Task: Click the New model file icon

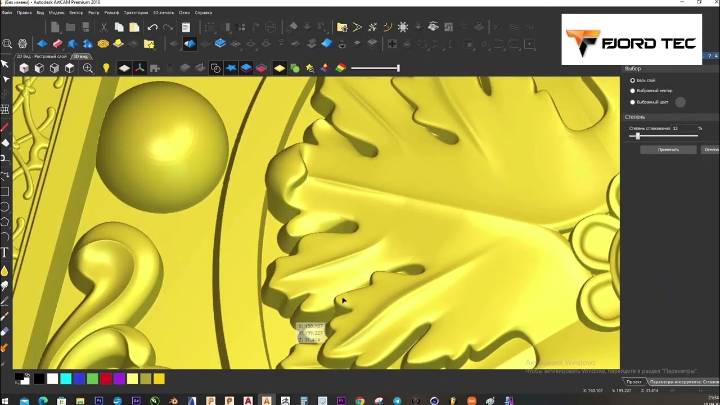Action: tap(55, 27)
